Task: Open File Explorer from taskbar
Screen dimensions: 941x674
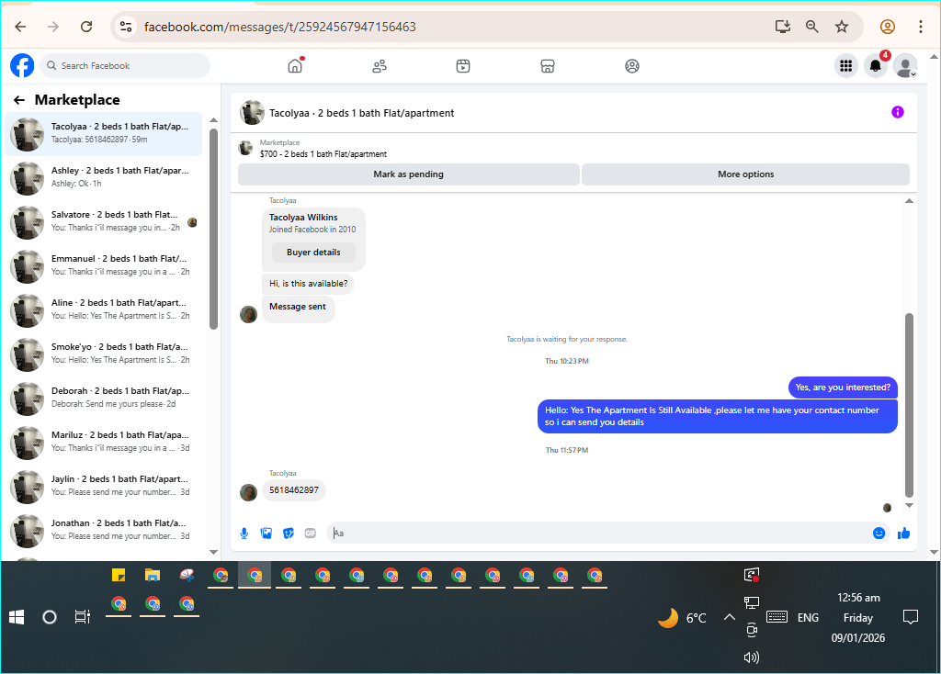Action: 153,575
